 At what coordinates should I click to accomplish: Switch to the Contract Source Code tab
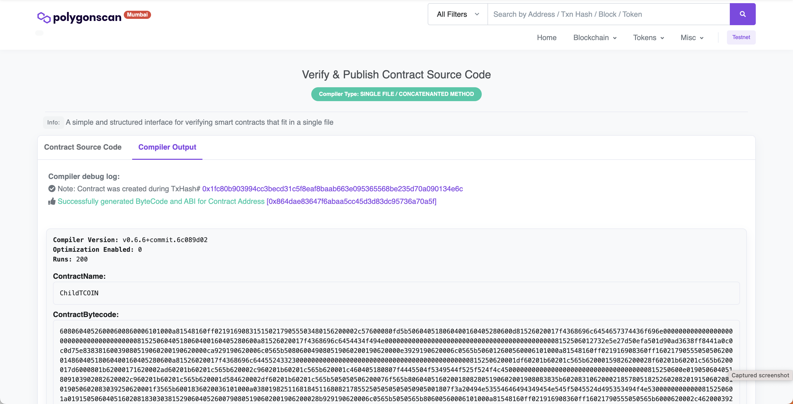pyautogui.click(x=83, y=147)
